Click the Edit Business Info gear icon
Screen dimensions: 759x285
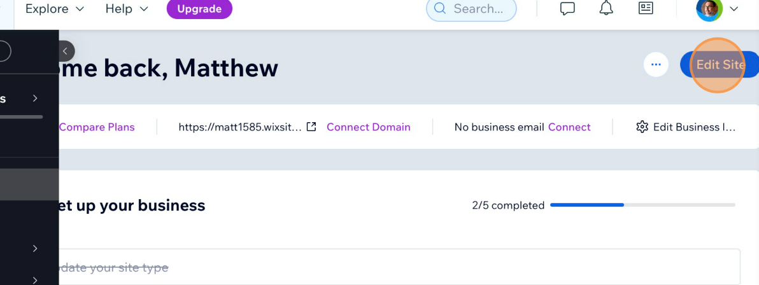coord(642,127)
